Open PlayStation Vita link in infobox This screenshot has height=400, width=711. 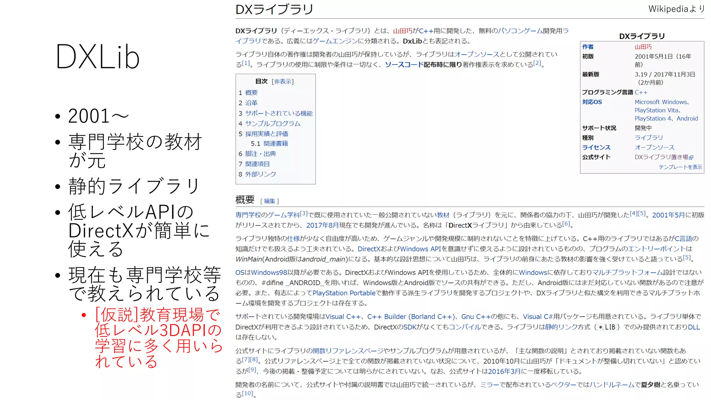click(656, 110)
